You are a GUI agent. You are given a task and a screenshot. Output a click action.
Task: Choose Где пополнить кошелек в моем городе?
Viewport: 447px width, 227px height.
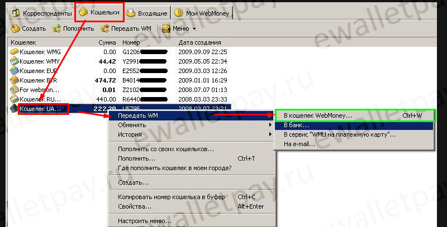pyautogui.click(x=192, y=168)
